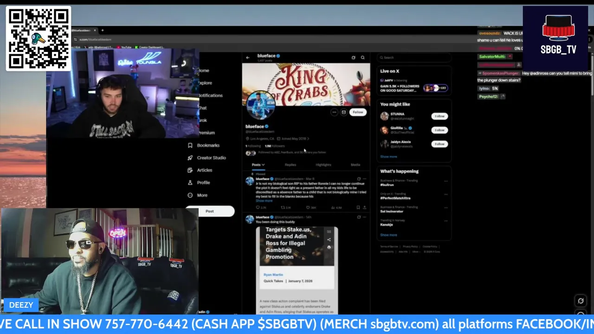The width and height of the screenshot is (594, 334).
Task: Click the King of Crabs banner image
Action: (306, 84)
